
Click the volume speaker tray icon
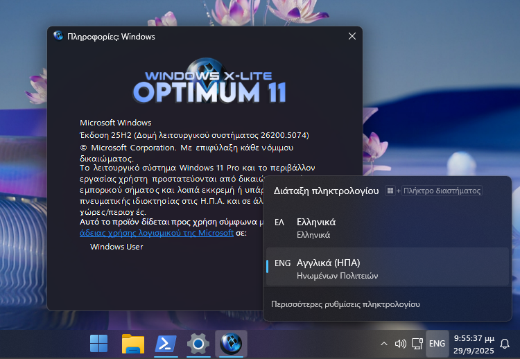400,343
